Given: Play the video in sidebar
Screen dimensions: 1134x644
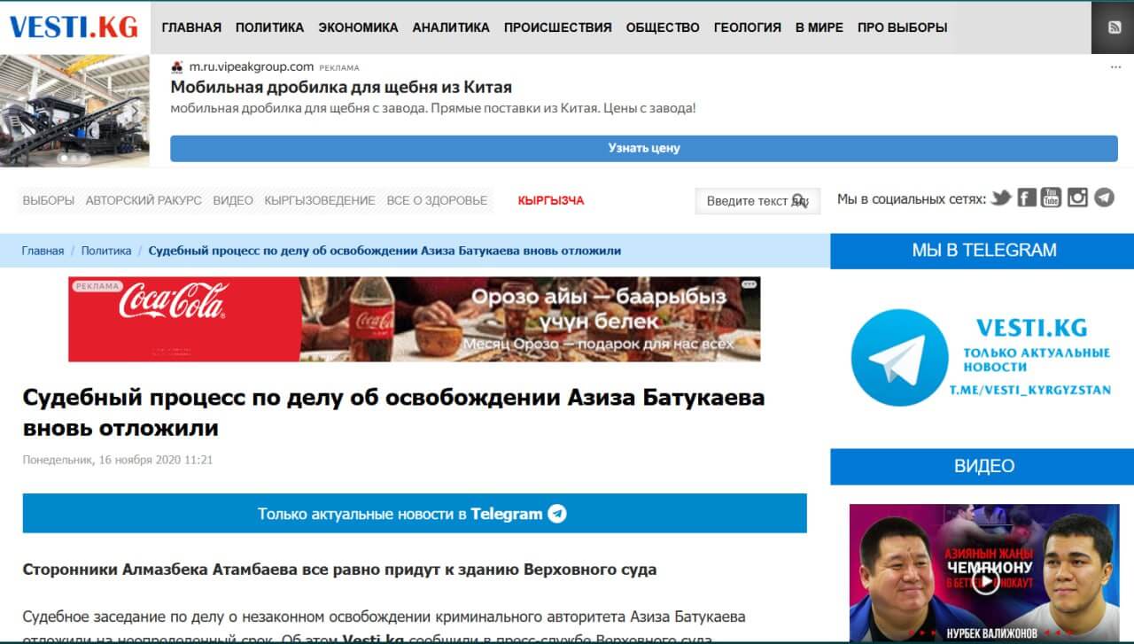Looking at the screenshot, I should 984,580.
